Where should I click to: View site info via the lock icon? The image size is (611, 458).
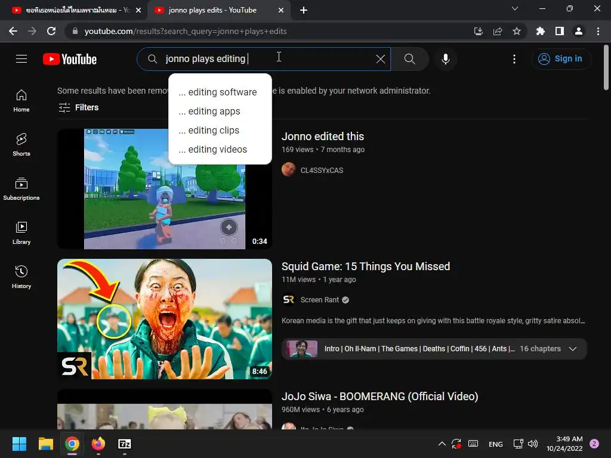click(75, 31)
